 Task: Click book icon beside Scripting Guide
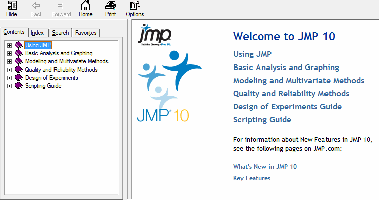[19, 86]
